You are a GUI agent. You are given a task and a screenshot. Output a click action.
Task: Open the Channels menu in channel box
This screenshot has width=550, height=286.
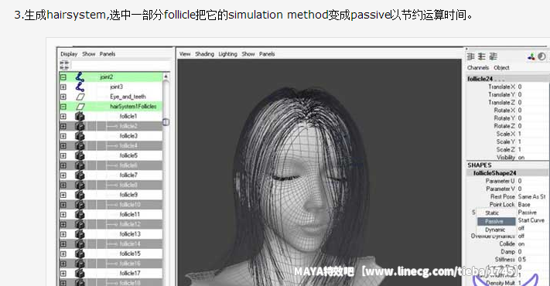(x=478, y=68)
